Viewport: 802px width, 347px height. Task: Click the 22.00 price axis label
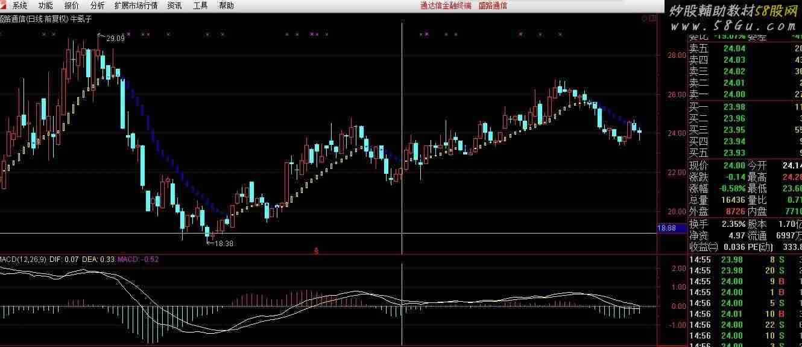(677, 173)
